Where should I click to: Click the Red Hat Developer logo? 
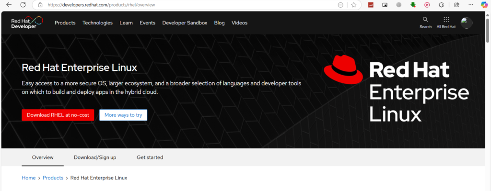click(x=27, y=22)
